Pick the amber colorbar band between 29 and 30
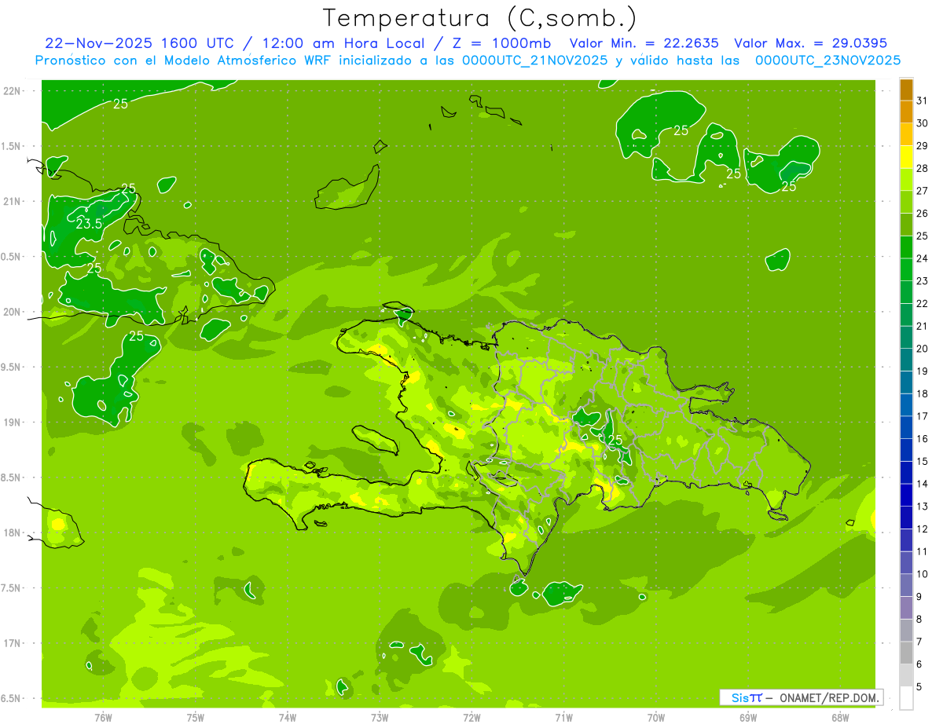 coord(906,134)
